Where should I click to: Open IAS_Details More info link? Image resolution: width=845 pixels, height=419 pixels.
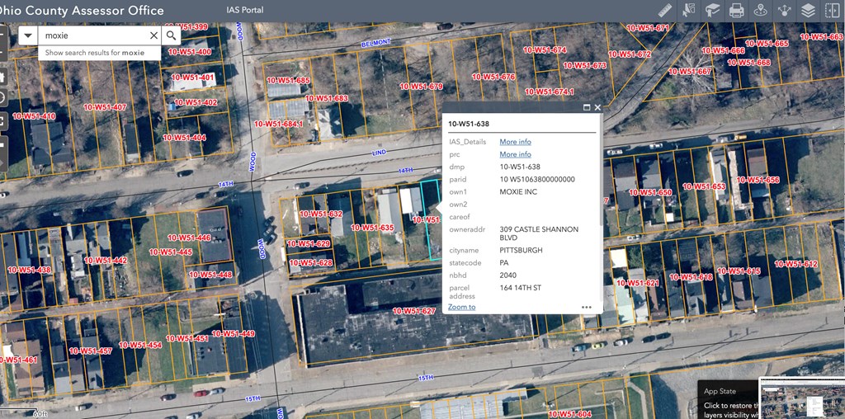click(x=515, y=142)
